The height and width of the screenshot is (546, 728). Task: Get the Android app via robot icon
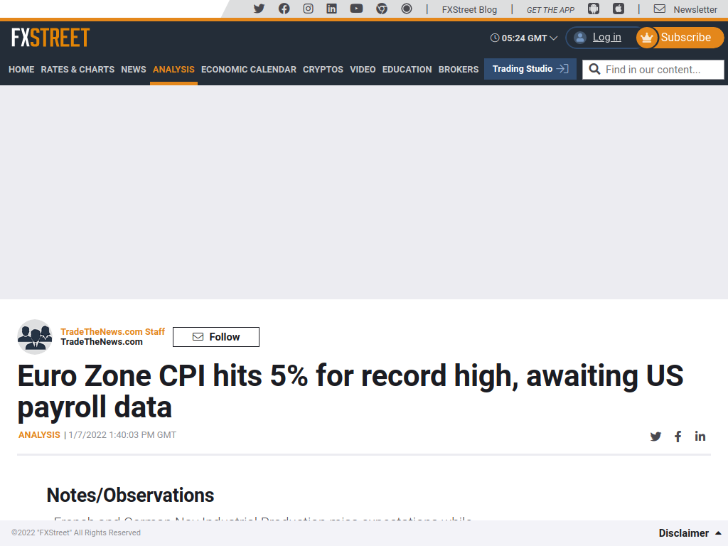[x=594, y=9]
